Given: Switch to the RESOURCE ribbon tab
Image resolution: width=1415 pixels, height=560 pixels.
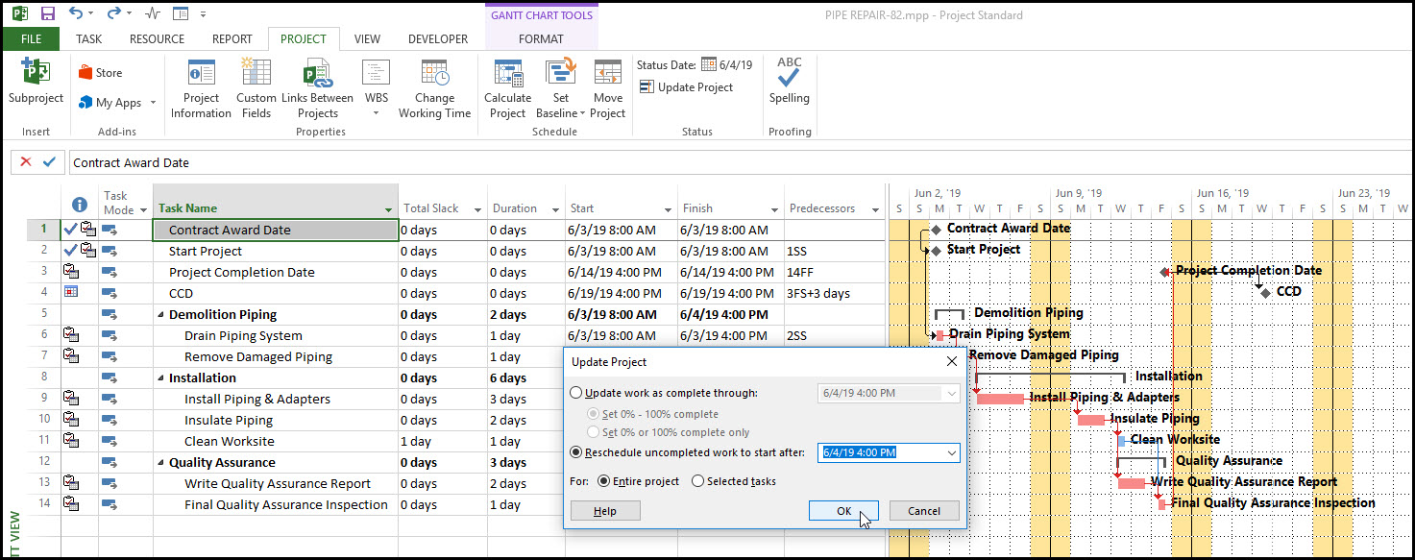Looking at the screenshot, I should [x=157, y=39].
